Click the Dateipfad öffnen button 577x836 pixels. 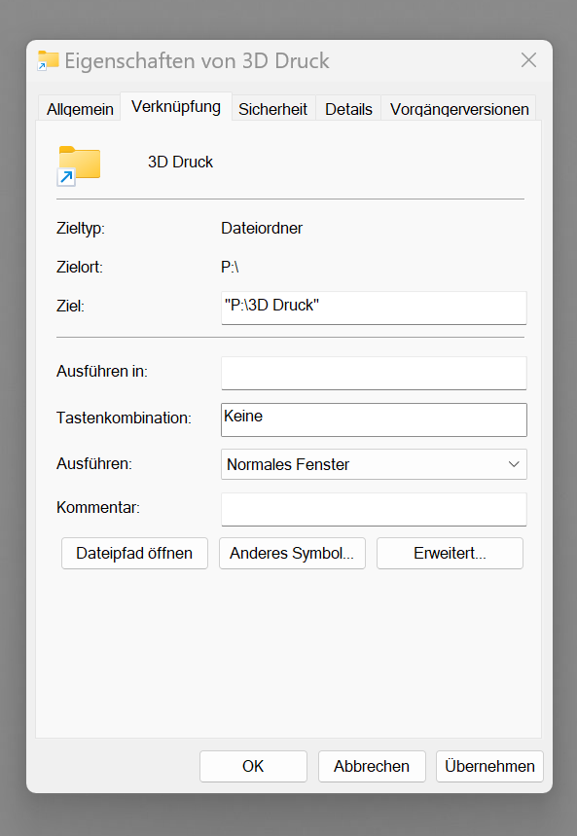point(134,553)
